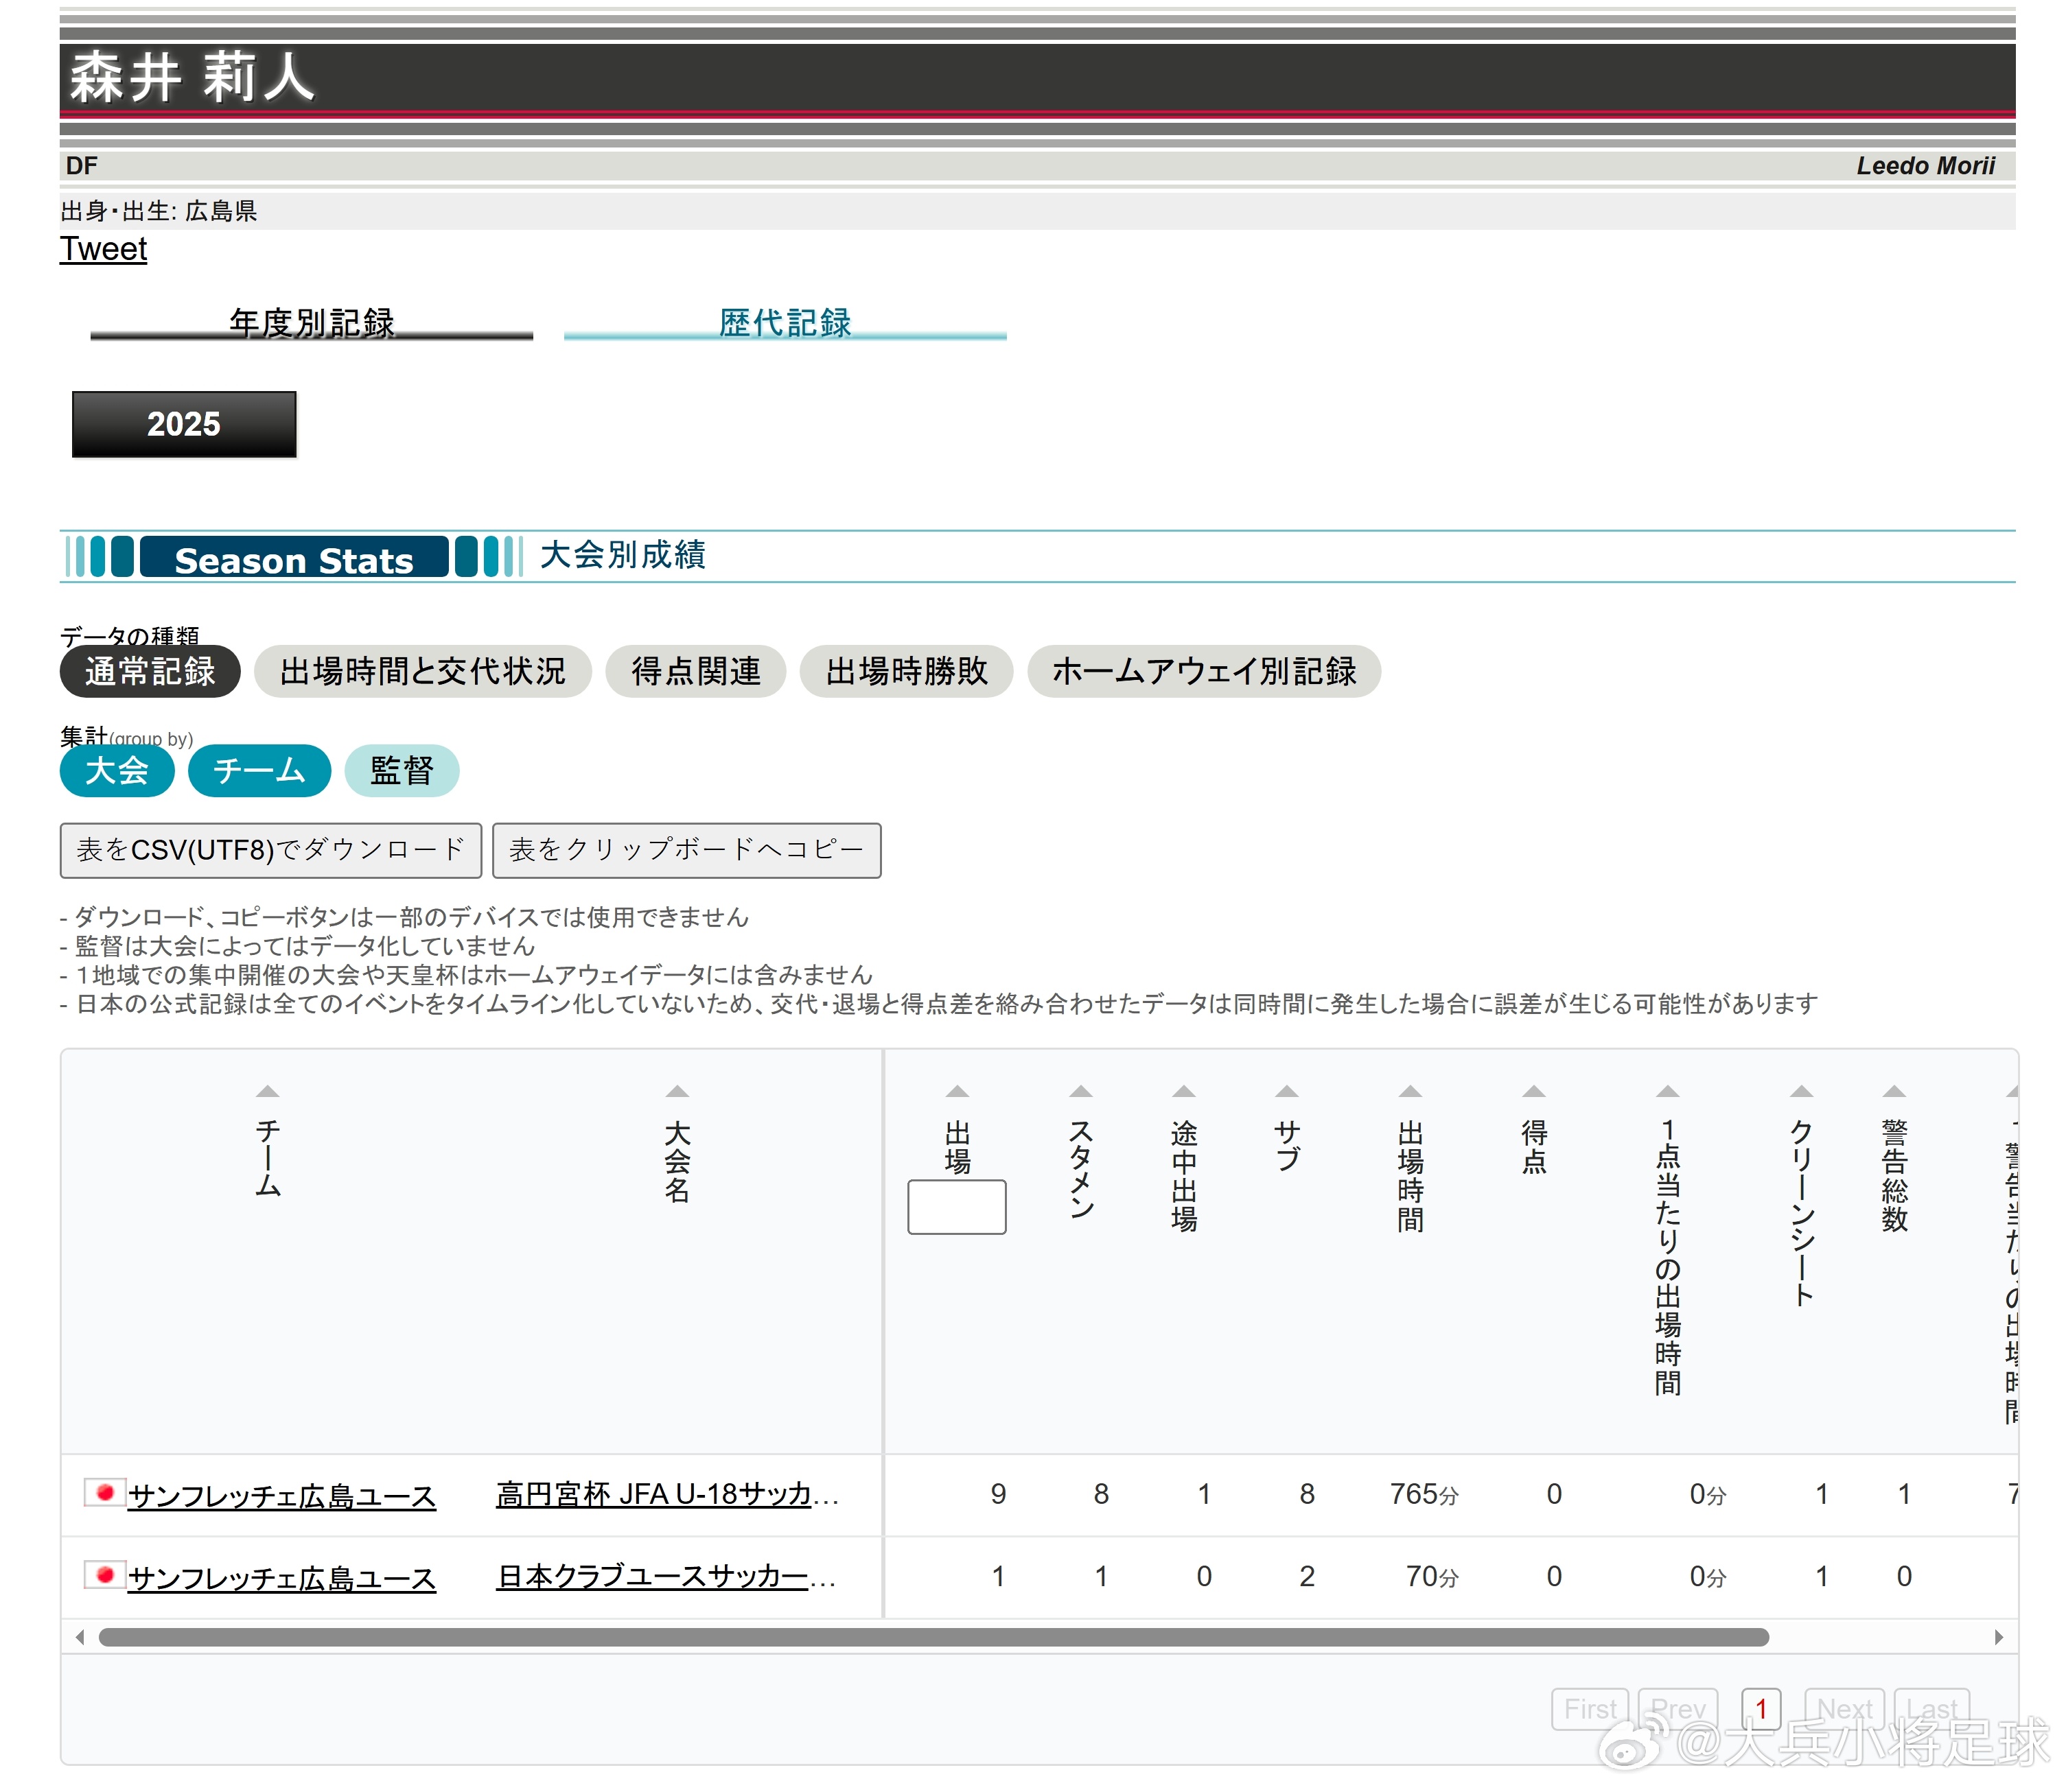Sort table by チーム column arrow
This screenshot has height=1792, width=2066.
click(267, 1092)
